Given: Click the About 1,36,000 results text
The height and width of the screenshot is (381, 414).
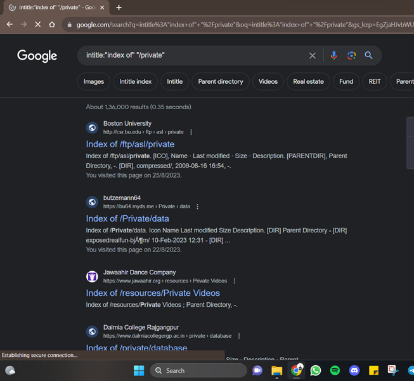Looking at the screenshot, I should click(x=138, y=107).
